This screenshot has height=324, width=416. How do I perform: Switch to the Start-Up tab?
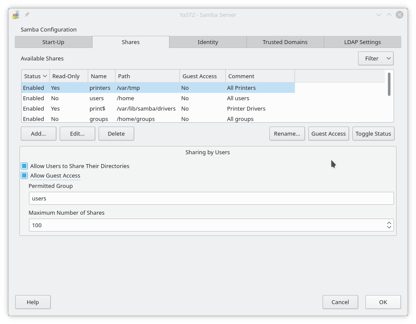click(x=53, y=42)
